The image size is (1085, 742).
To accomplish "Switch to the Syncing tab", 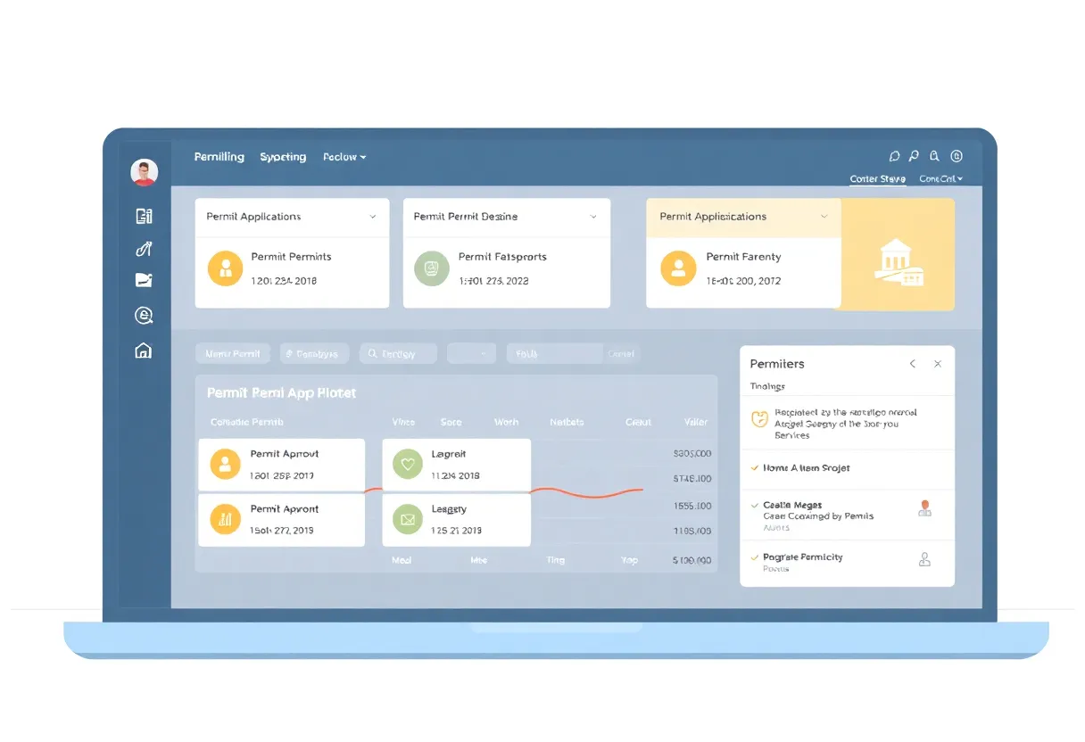I will 283,156.
